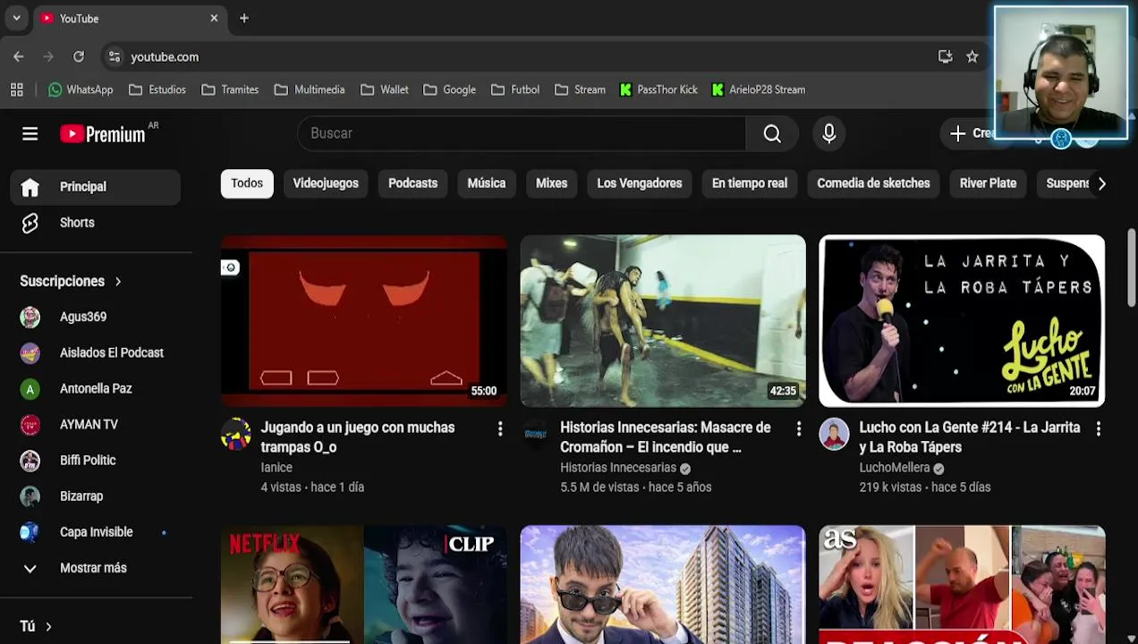Open the Estudios bookmark folder
Viewport: 1138px width, 644px height.
pyautogui.click(x=157, y=89)
